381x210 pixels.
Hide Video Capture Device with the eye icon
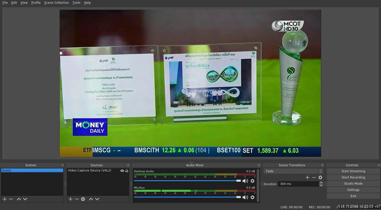click(122, 171)
